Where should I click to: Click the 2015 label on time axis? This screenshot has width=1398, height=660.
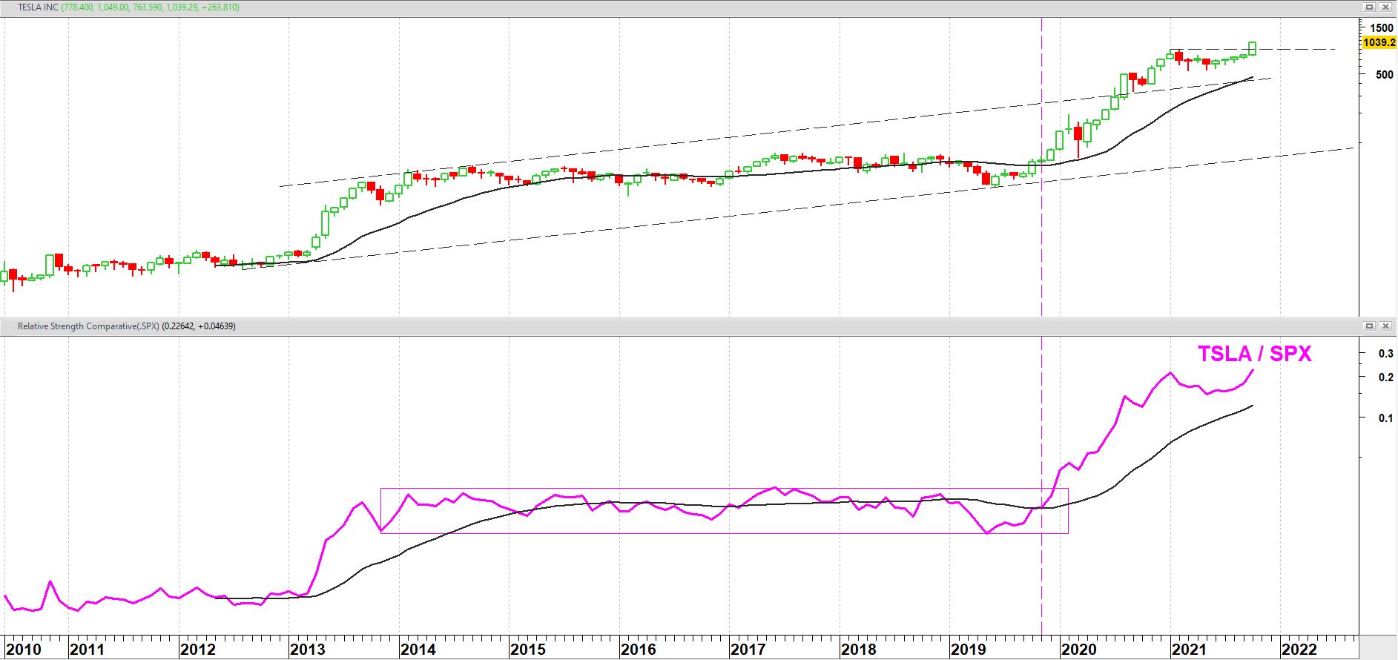(x=528, y=650)
